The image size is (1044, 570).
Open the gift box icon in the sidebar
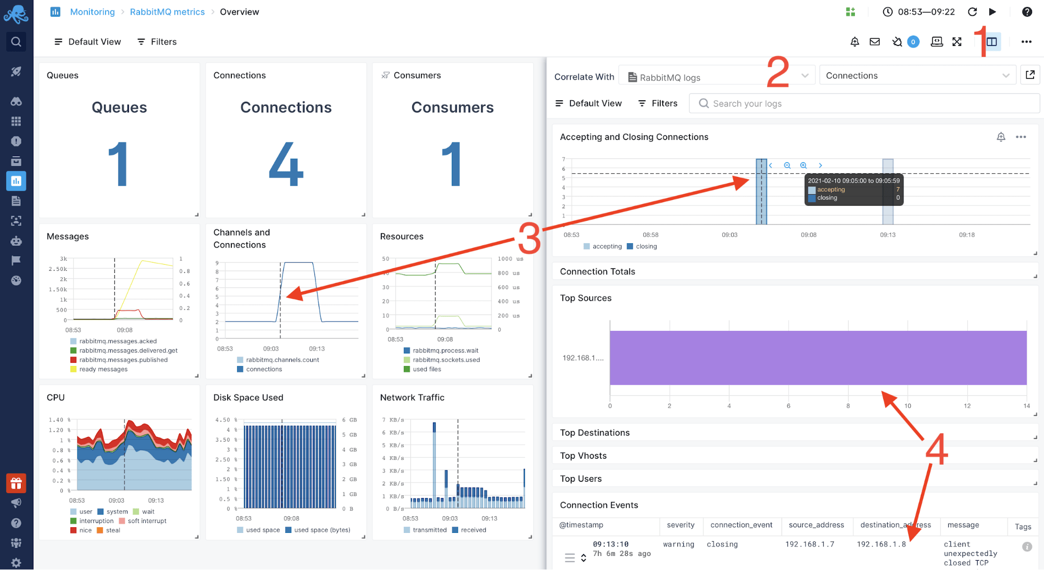[x=16, y=483]
